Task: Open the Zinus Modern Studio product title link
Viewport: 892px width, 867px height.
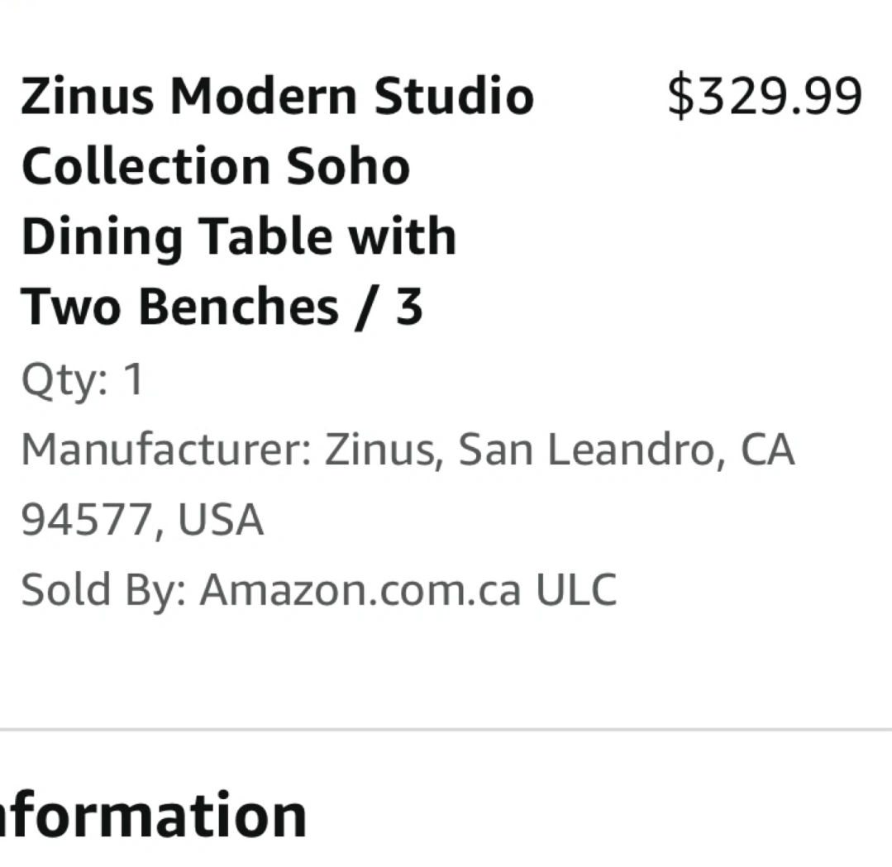Action: (x=278, y=201)
